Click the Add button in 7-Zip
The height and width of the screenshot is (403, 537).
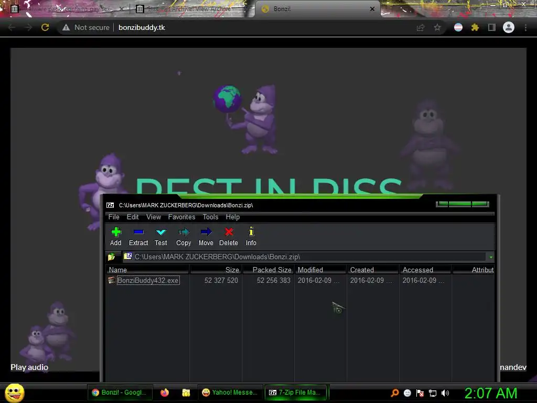point(116,237)
